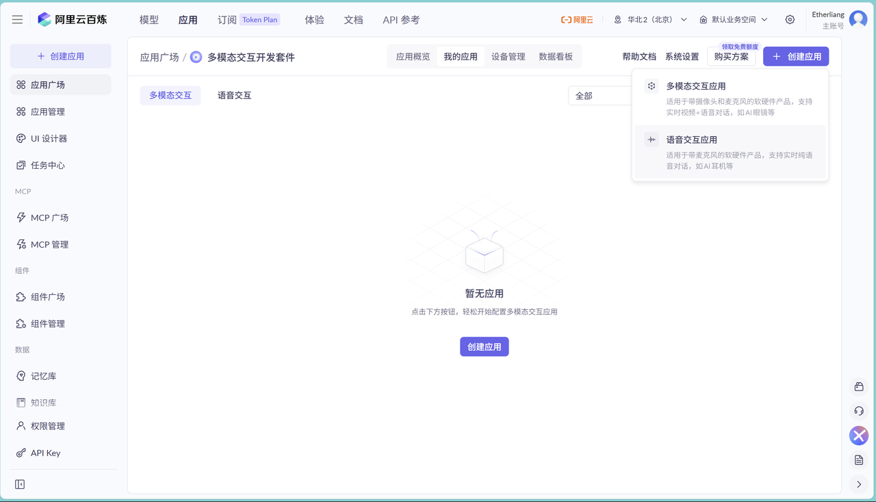Expand the floating panel chevron arrow

click(x=859, y=484)
